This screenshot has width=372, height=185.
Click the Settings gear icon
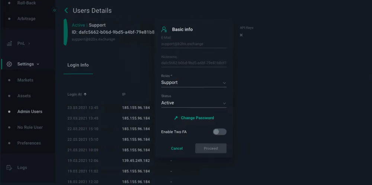pyautogui.click(x=9, y=64)
